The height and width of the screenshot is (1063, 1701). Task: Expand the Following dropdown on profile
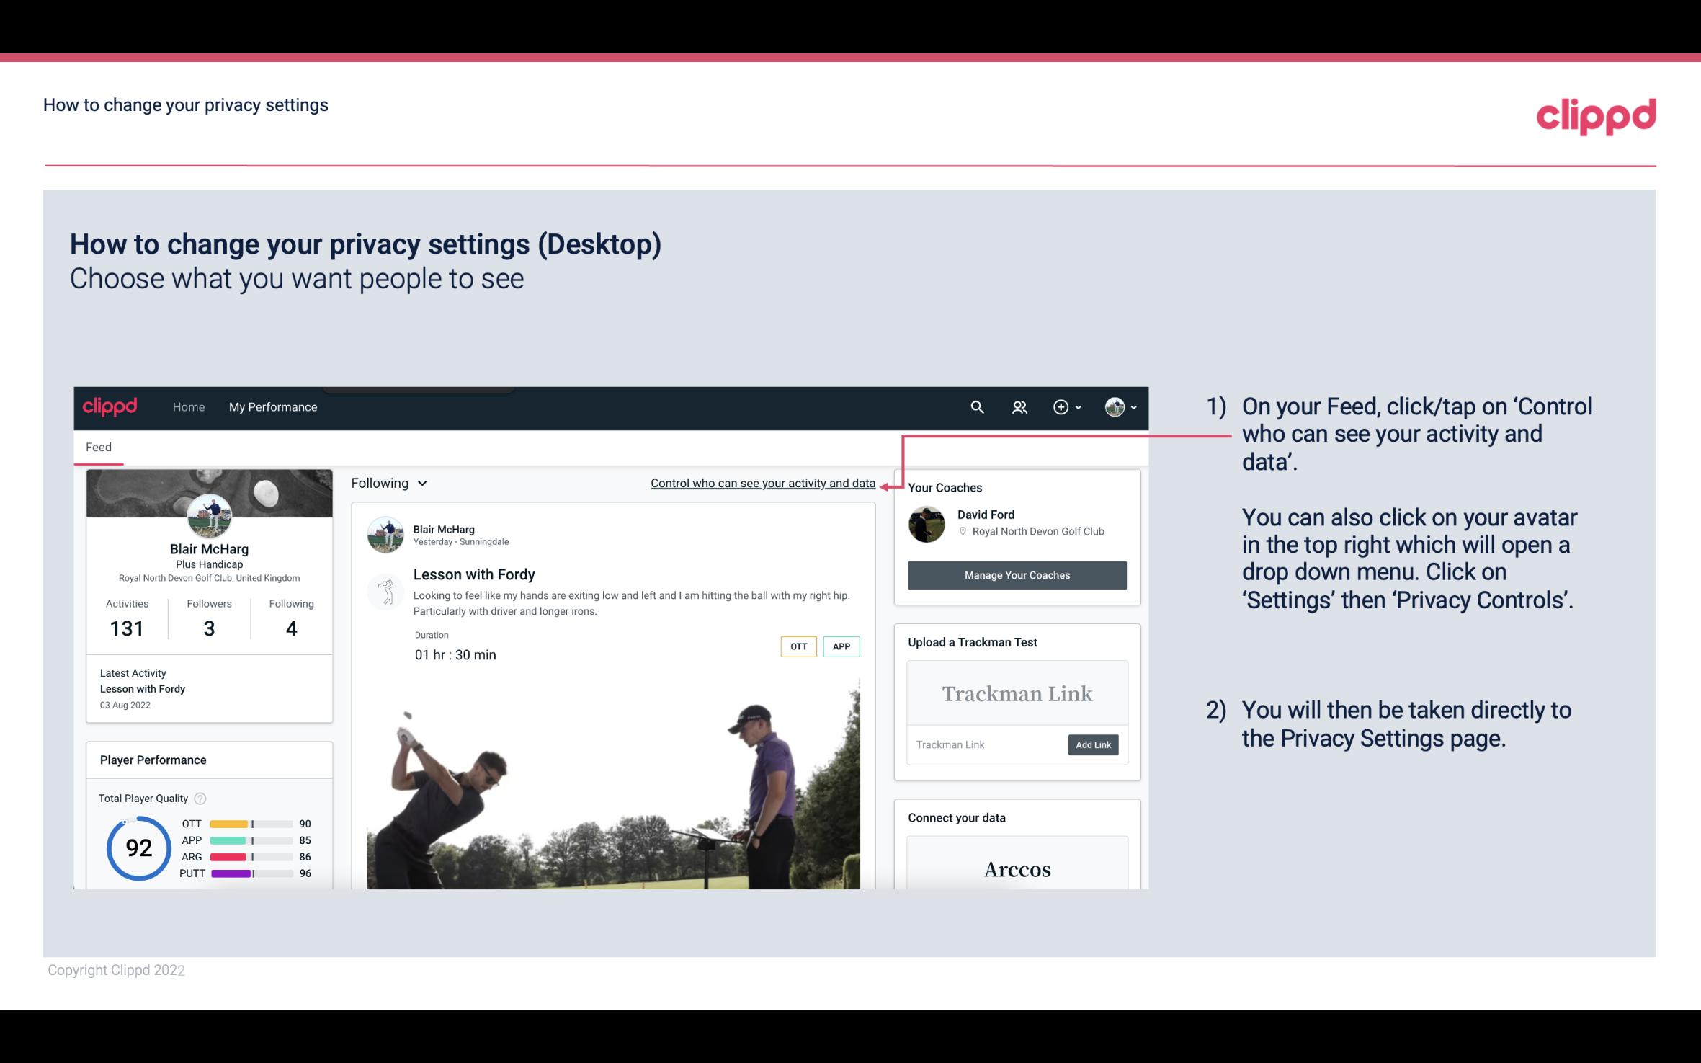coord(387,483)
